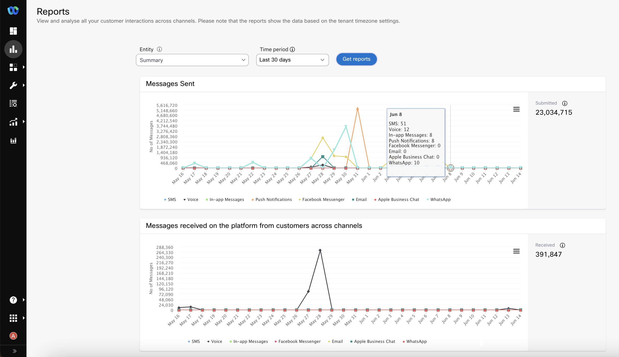Image resolution: width=619 pixels, height=357 pixels.
Task: Click the Facebook Messenger peak on May 28
Action: [323, 138]
